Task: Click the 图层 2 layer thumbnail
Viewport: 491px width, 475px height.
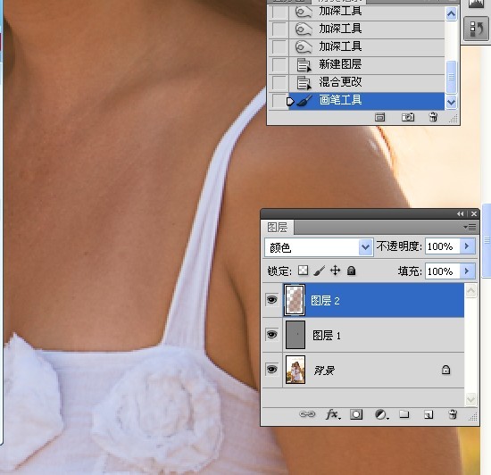Action: pos(295,300)
